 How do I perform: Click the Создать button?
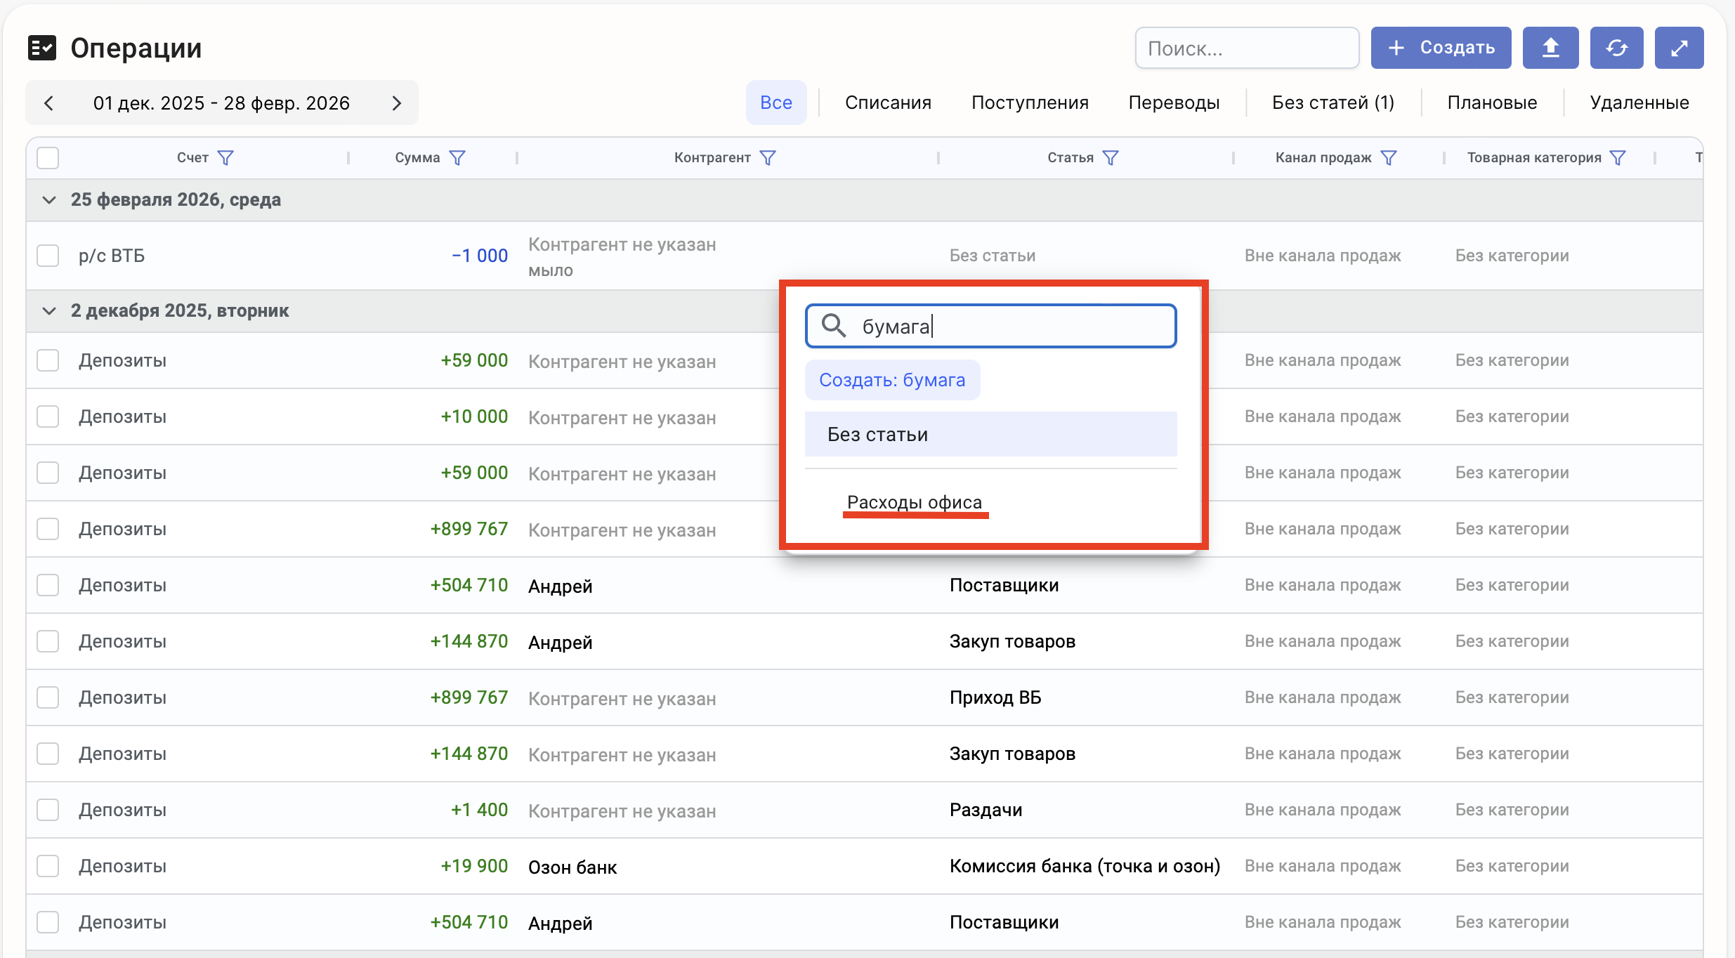[1441, 48]
